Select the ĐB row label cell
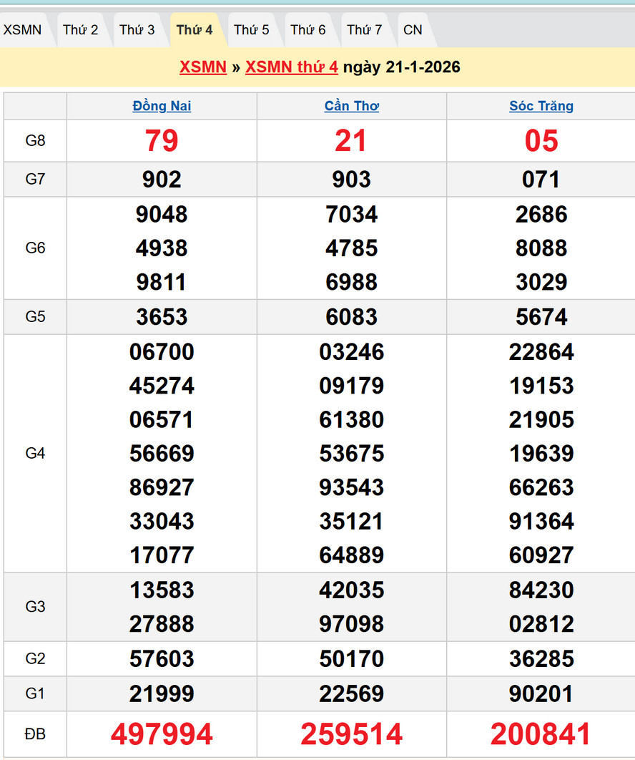The width and height of the screenshot is (635, 760). (35, 734)
